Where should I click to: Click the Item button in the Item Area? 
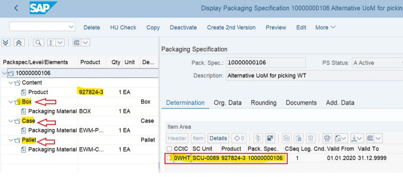pos(198,138)
